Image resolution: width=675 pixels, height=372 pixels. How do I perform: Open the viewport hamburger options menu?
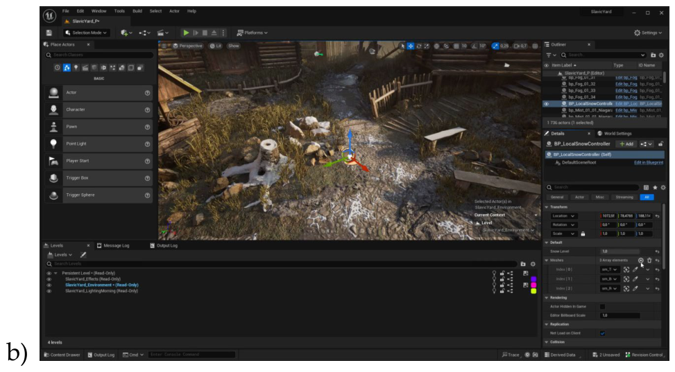tap(164, 46)
